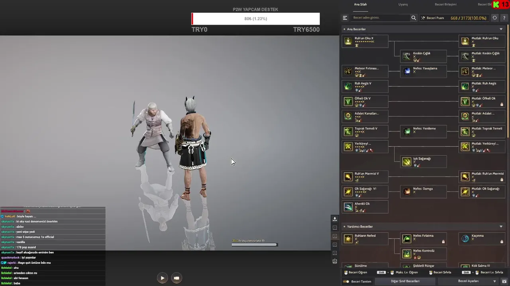Select the Ruh'un Oku X skill icon
The height and width of the screenshot is (286, 510).
(x=348, y=41)
